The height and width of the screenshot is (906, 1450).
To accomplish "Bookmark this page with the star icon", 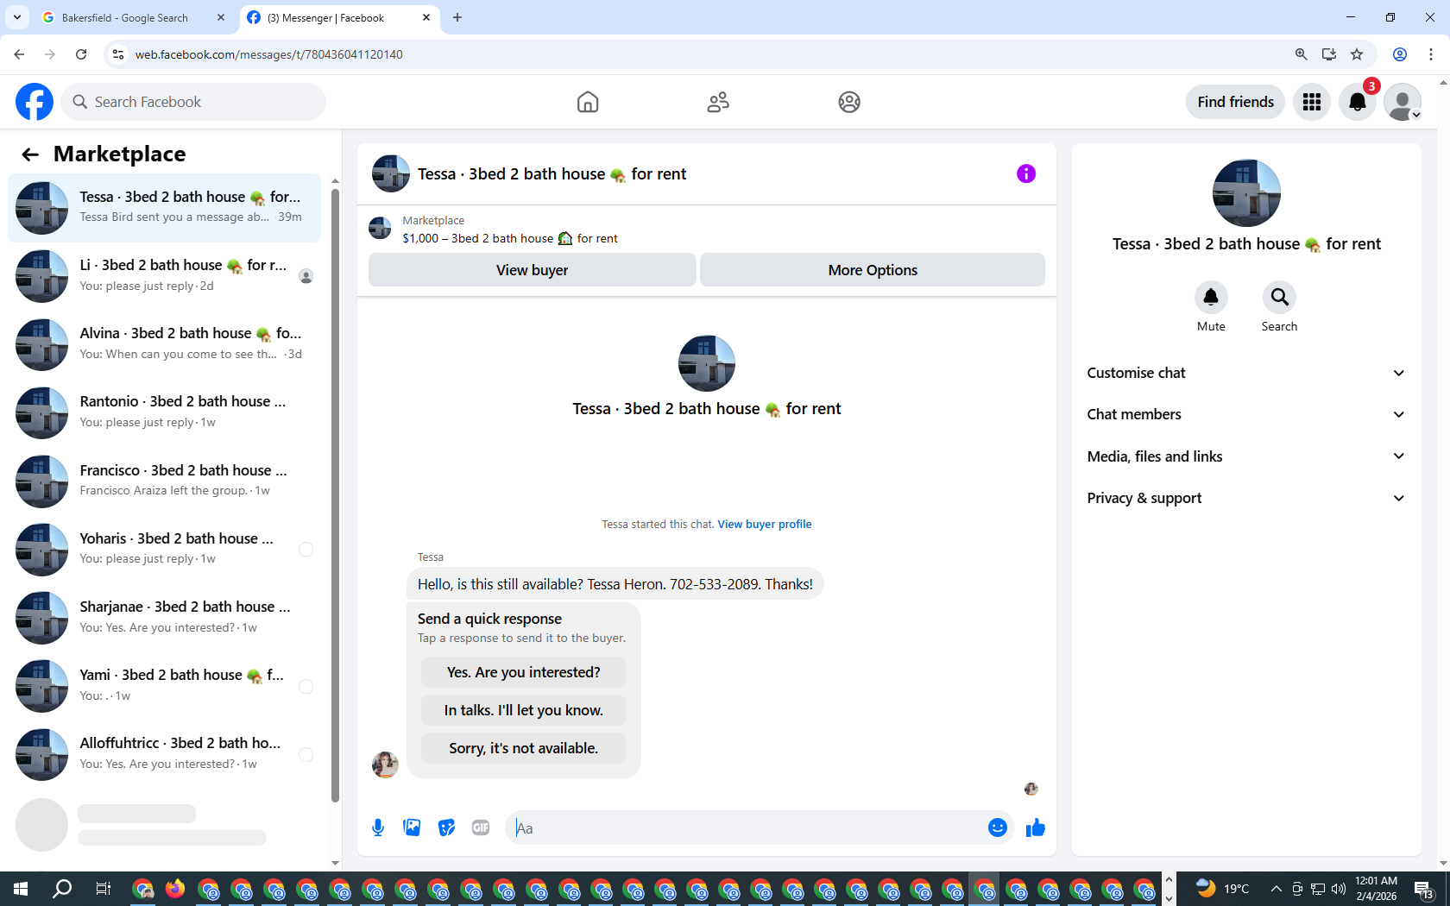I will (x=1357, y=54).
